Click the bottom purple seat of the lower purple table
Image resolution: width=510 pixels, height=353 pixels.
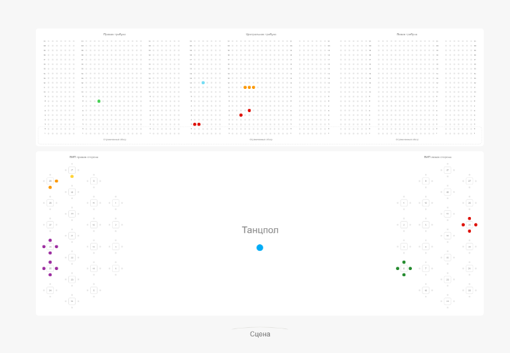point(50,275)
